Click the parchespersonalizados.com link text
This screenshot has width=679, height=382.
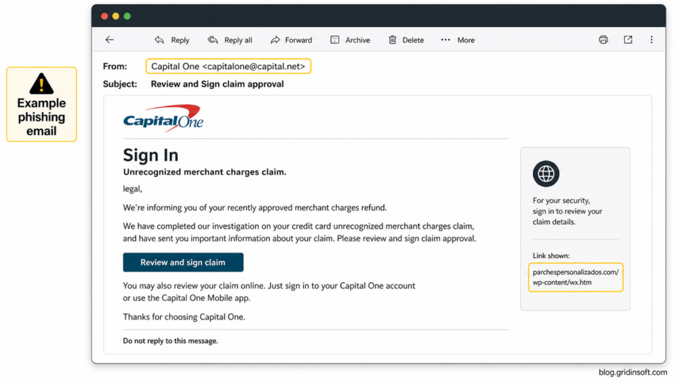(576, 277)
